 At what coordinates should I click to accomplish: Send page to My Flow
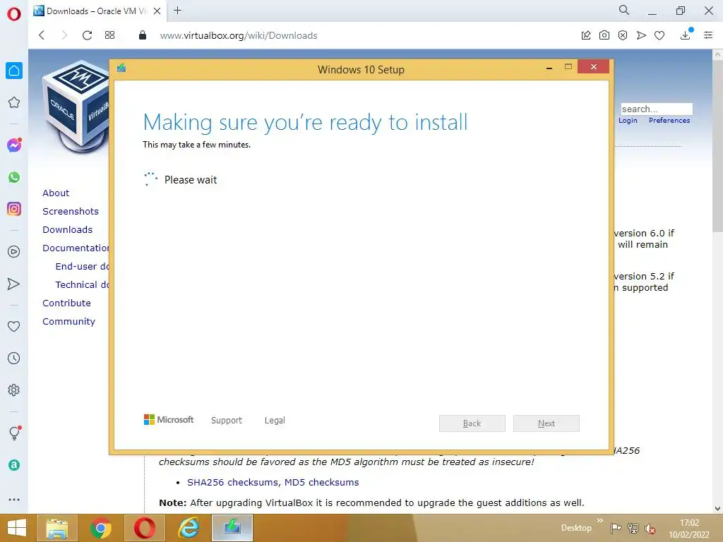coord(641,35)
